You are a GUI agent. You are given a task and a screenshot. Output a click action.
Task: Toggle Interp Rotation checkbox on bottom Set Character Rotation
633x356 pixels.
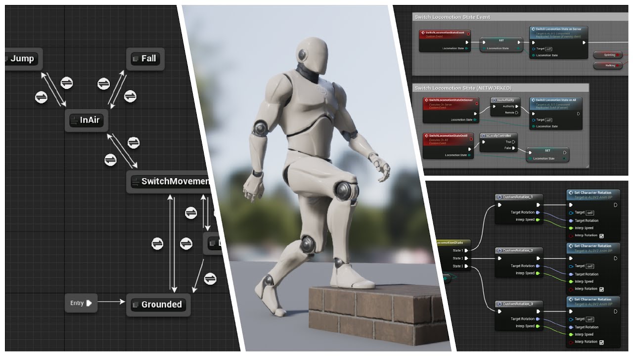point(601,342)
